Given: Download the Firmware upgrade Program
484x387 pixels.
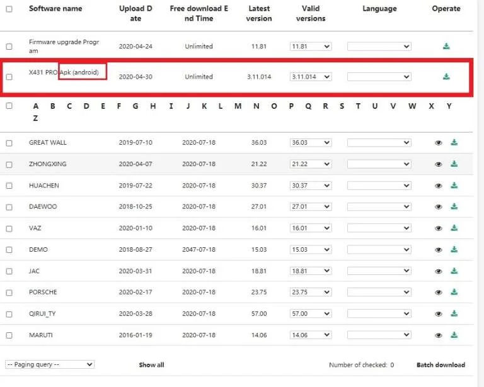Looking at the screenshot, I should coord(446,47).
